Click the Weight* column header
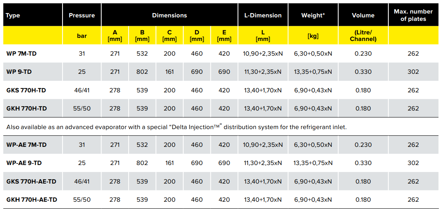 point(313,15)
